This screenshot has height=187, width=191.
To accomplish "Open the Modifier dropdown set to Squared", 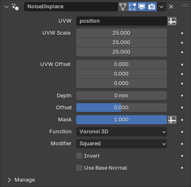I will [x=121, y=144].
